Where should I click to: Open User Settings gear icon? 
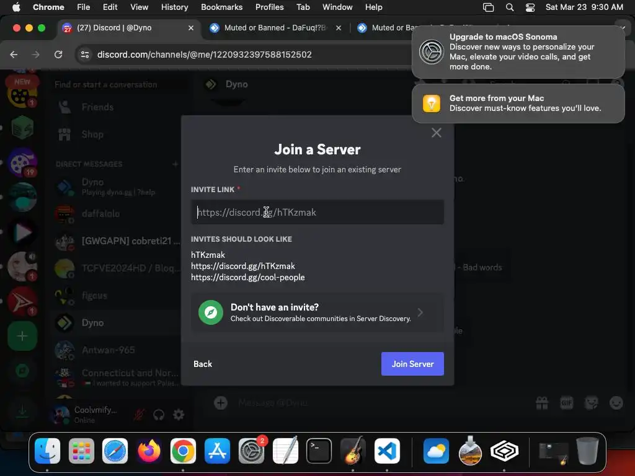pyautogui.click(x=179, y=415)
